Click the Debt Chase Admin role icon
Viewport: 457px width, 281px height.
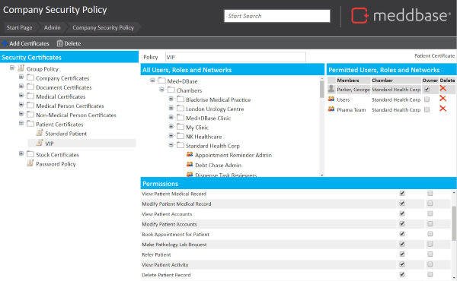click(190, 165)
